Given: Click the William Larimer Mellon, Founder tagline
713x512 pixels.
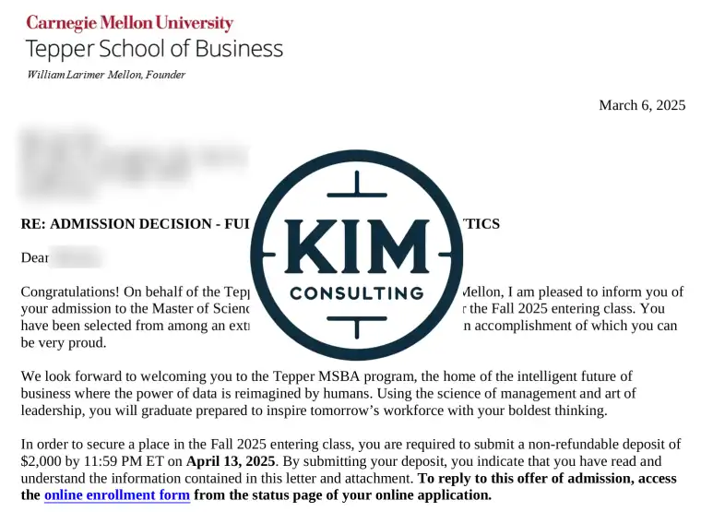Looking at the screenshot, I should coord(106,75).
